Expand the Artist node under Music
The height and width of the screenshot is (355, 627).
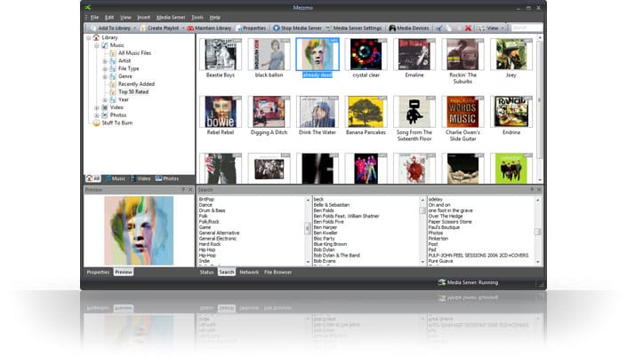click(x=105, y=61)
